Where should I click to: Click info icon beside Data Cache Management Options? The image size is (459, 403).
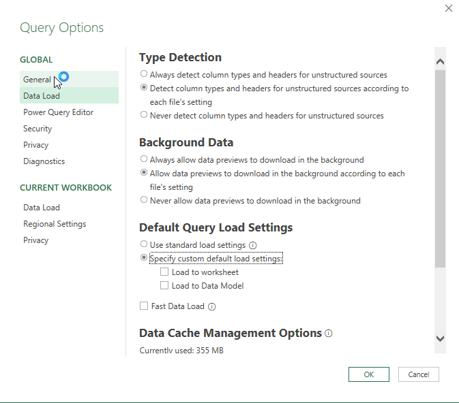pos(329,333)
